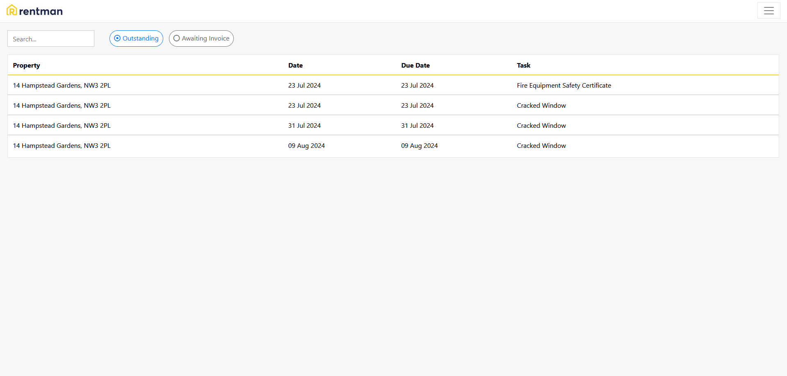
Task: Click property address in Fire Equipment row
Action: coord(62,86)
